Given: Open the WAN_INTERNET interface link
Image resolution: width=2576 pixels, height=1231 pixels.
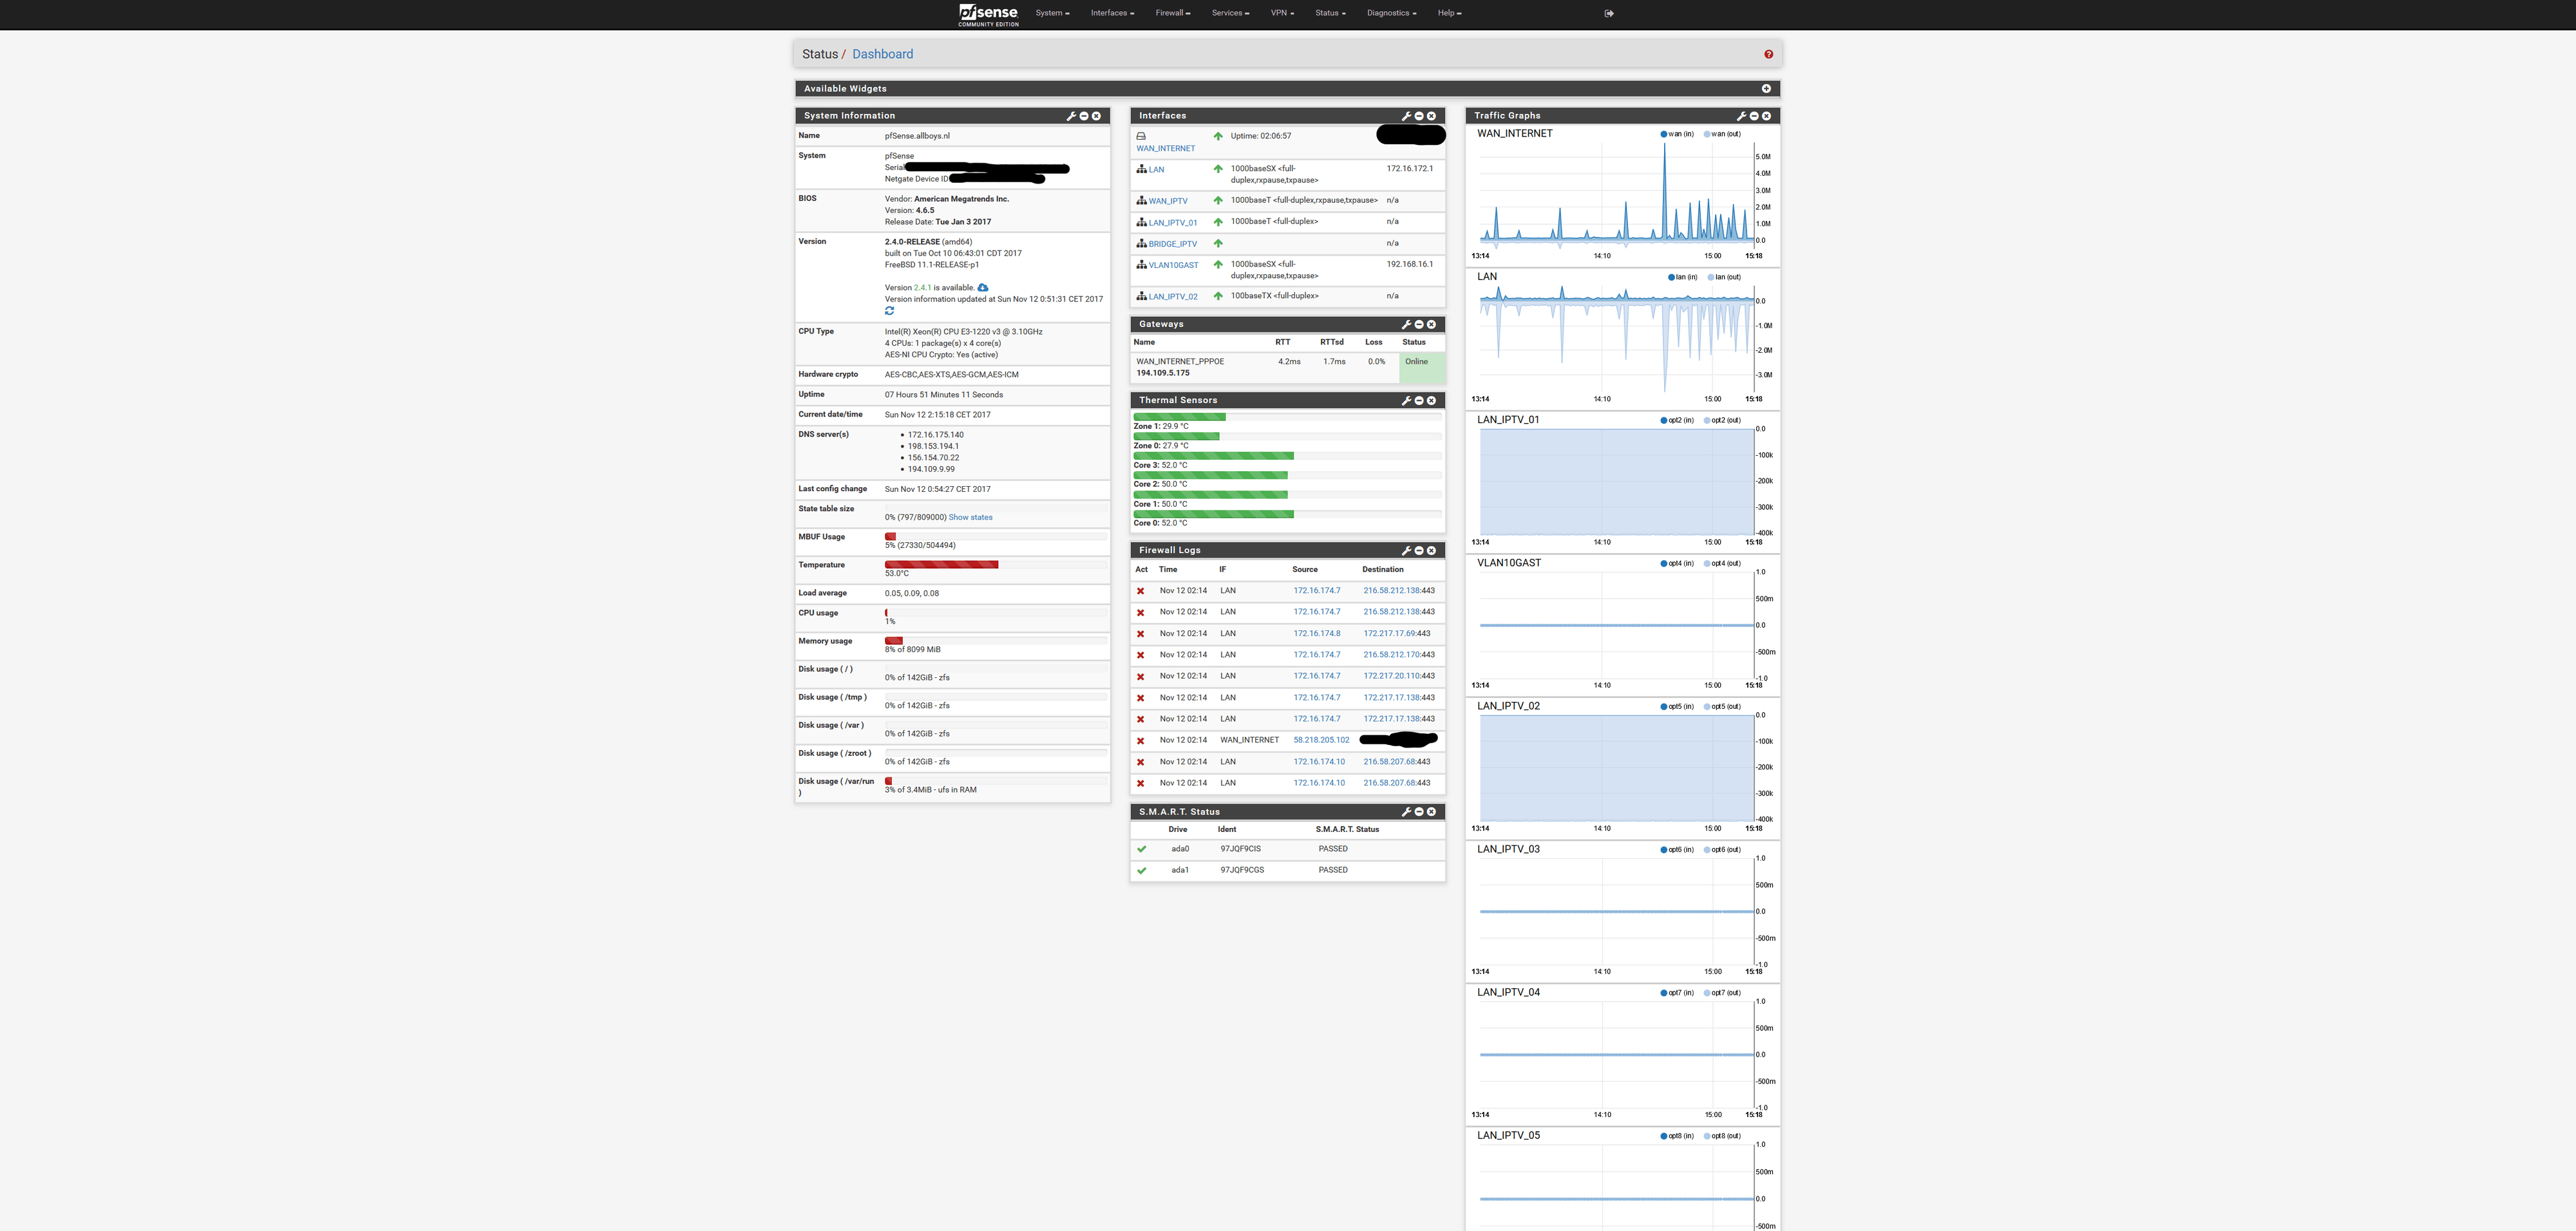Looking at the screenshot, I should pyautogui.click(x=1165, y=149).
